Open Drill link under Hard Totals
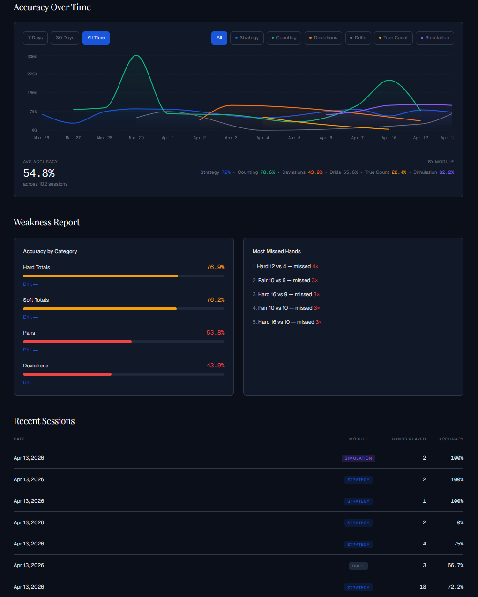The image size is (478, 597). [30, 284]
